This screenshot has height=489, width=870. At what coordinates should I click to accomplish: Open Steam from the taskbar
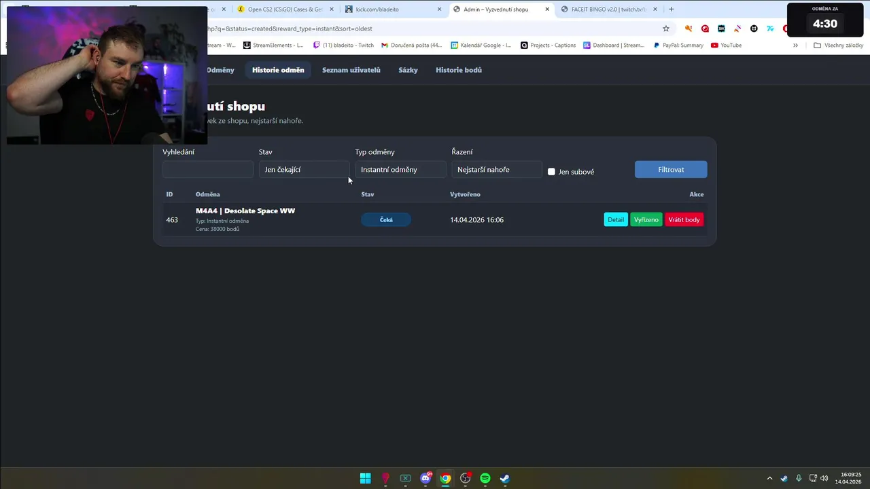(505, 478)
